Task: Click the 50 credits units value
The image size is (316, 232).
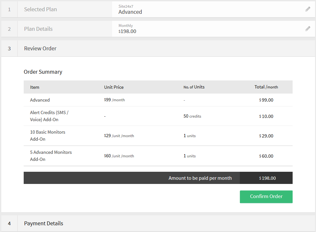Action: click(x=192, y=116)
